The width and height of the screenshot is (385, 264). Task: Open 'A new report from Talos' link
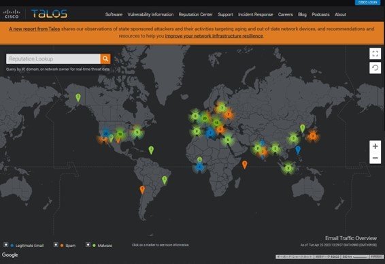[35, 29]
